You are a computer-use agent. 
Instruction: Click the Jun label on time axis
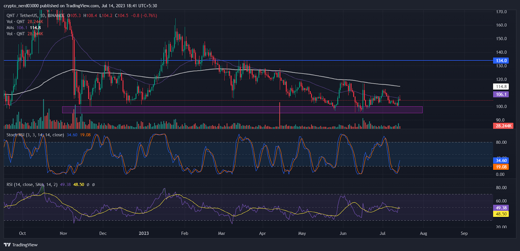click(x=343, y=233)
